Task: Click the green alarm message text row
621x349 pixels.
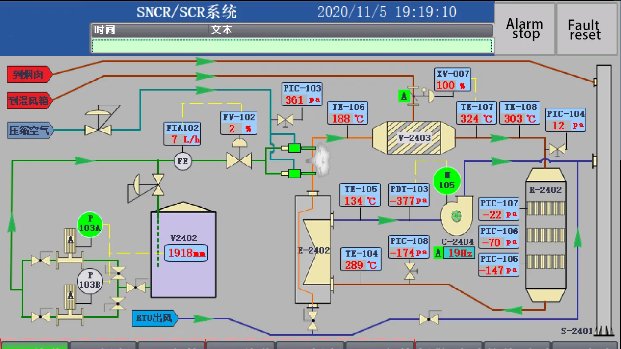Action: 292,46
